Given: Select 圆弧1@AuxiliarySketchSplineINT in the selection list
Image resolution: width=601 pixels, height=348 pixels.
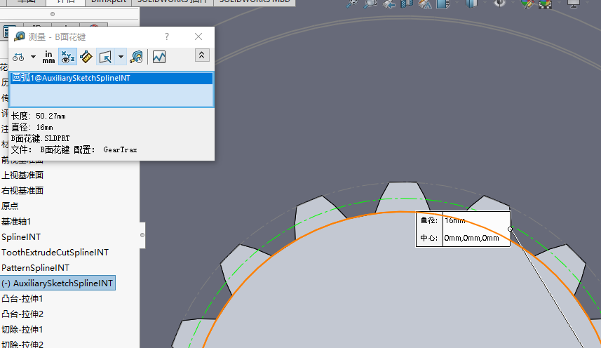Looking at the screenshot, I should (112, 78).
